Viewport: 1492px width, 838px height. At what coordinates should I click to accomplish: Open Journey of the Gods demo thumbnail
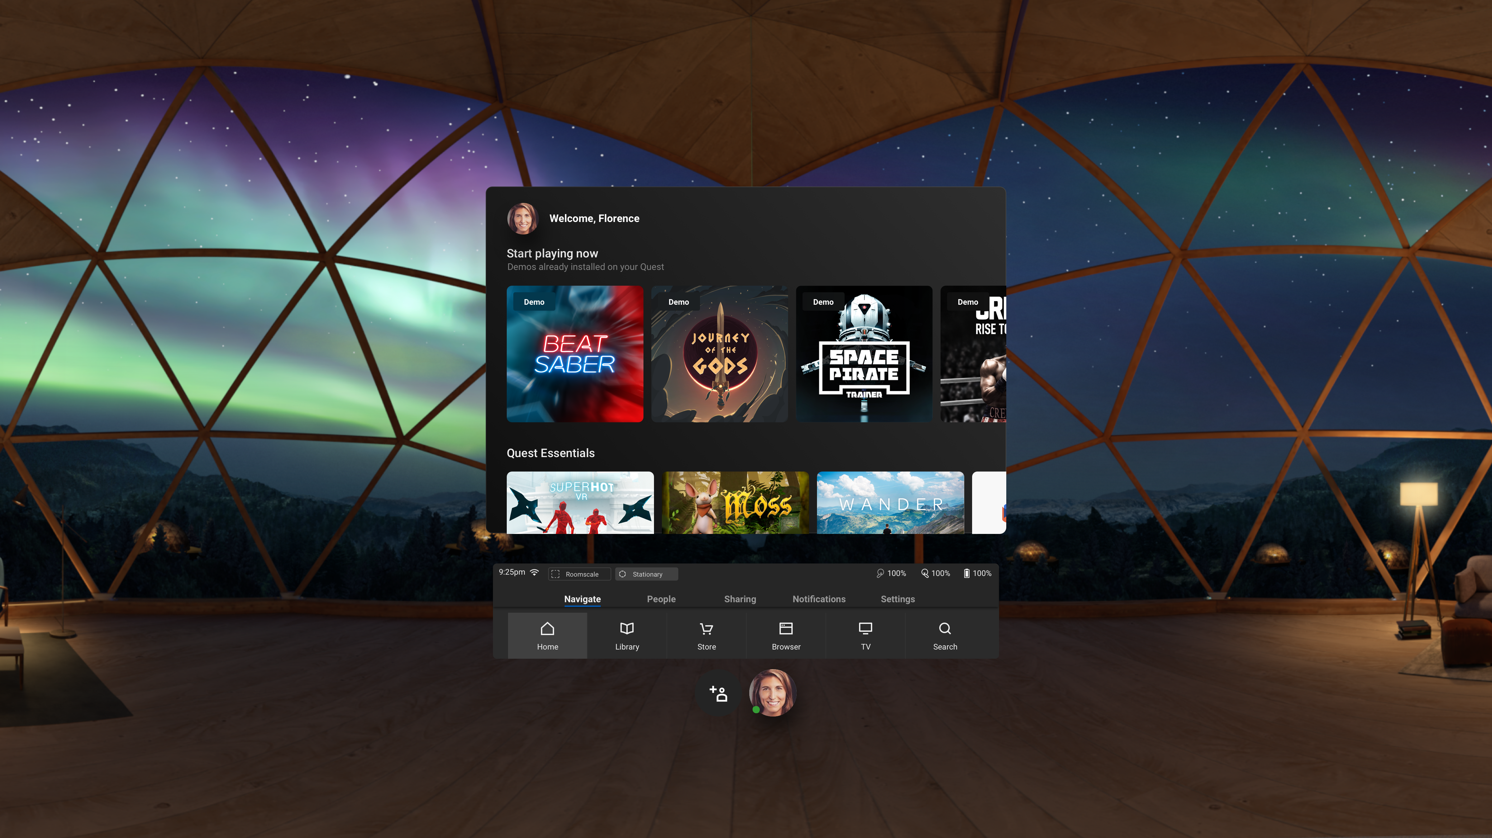[719, 353]
